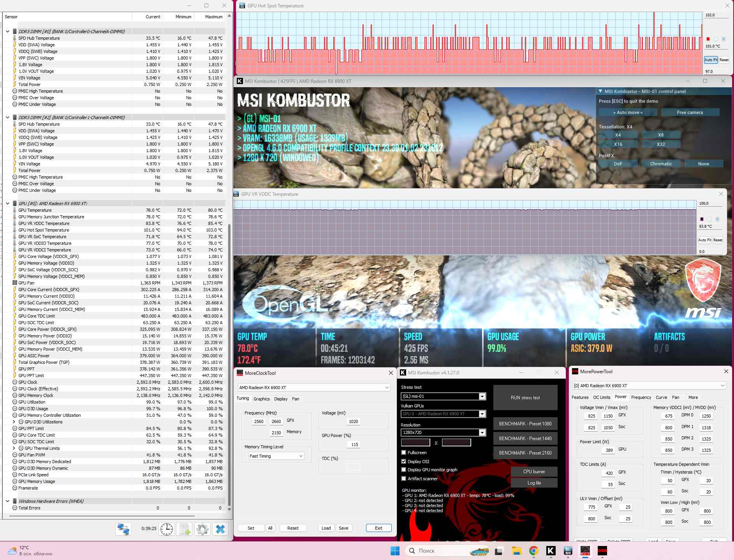The height and width of the screenshot is (560, 734).
Task: Uncheck the Display OSI checkbox
Action: [x=404, y=462]
